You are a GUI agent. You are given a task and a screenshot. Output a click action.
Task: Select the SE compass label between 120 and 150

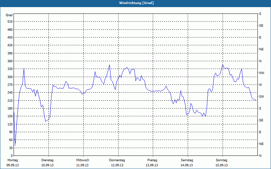click(x=261, y=120)
